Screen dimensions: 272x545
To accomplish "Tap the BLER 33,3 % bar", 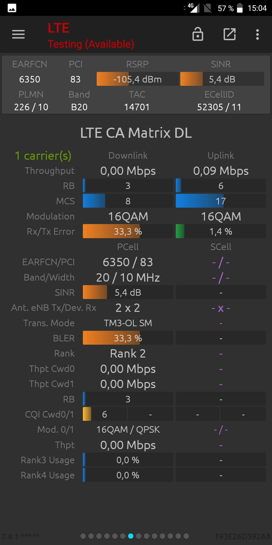I will [128, 338].
